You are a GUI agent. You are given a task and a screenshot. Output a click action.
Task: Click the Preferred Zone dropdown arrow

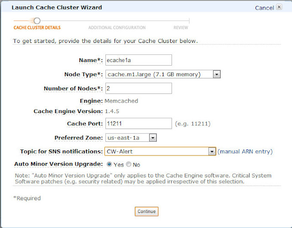tap(153, 137)
